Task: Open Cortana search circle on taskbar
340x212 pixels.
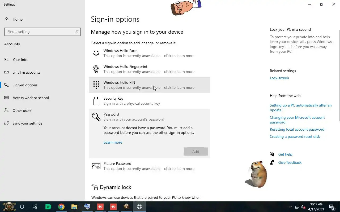Action: click(x=22, y=207)
